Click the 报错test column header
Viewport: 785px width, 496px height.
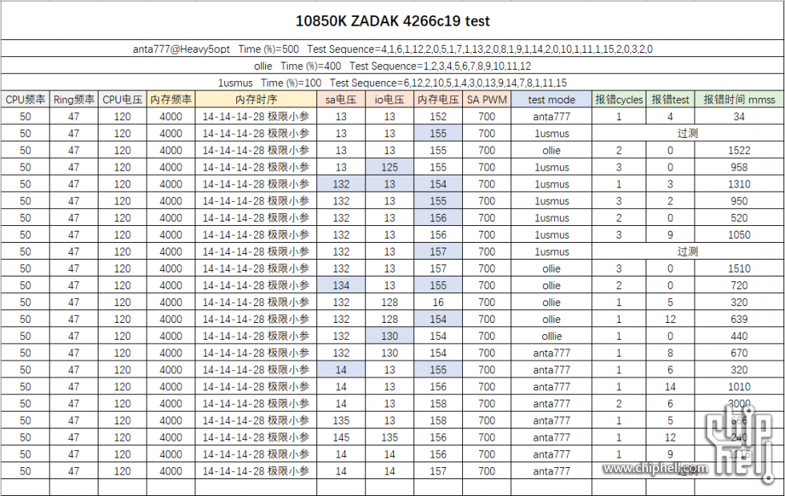click(670, 99)
